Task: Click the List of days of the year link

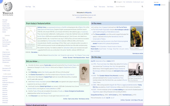Action: click(x=137, y=100)
